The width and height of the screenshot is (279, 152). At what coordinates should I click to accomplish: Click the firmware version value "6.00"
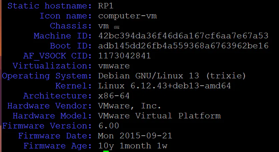(x=109, y=126)
